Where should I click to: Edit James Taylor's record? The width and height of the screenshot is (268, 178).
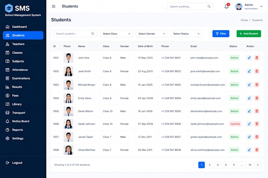point(249,137)
